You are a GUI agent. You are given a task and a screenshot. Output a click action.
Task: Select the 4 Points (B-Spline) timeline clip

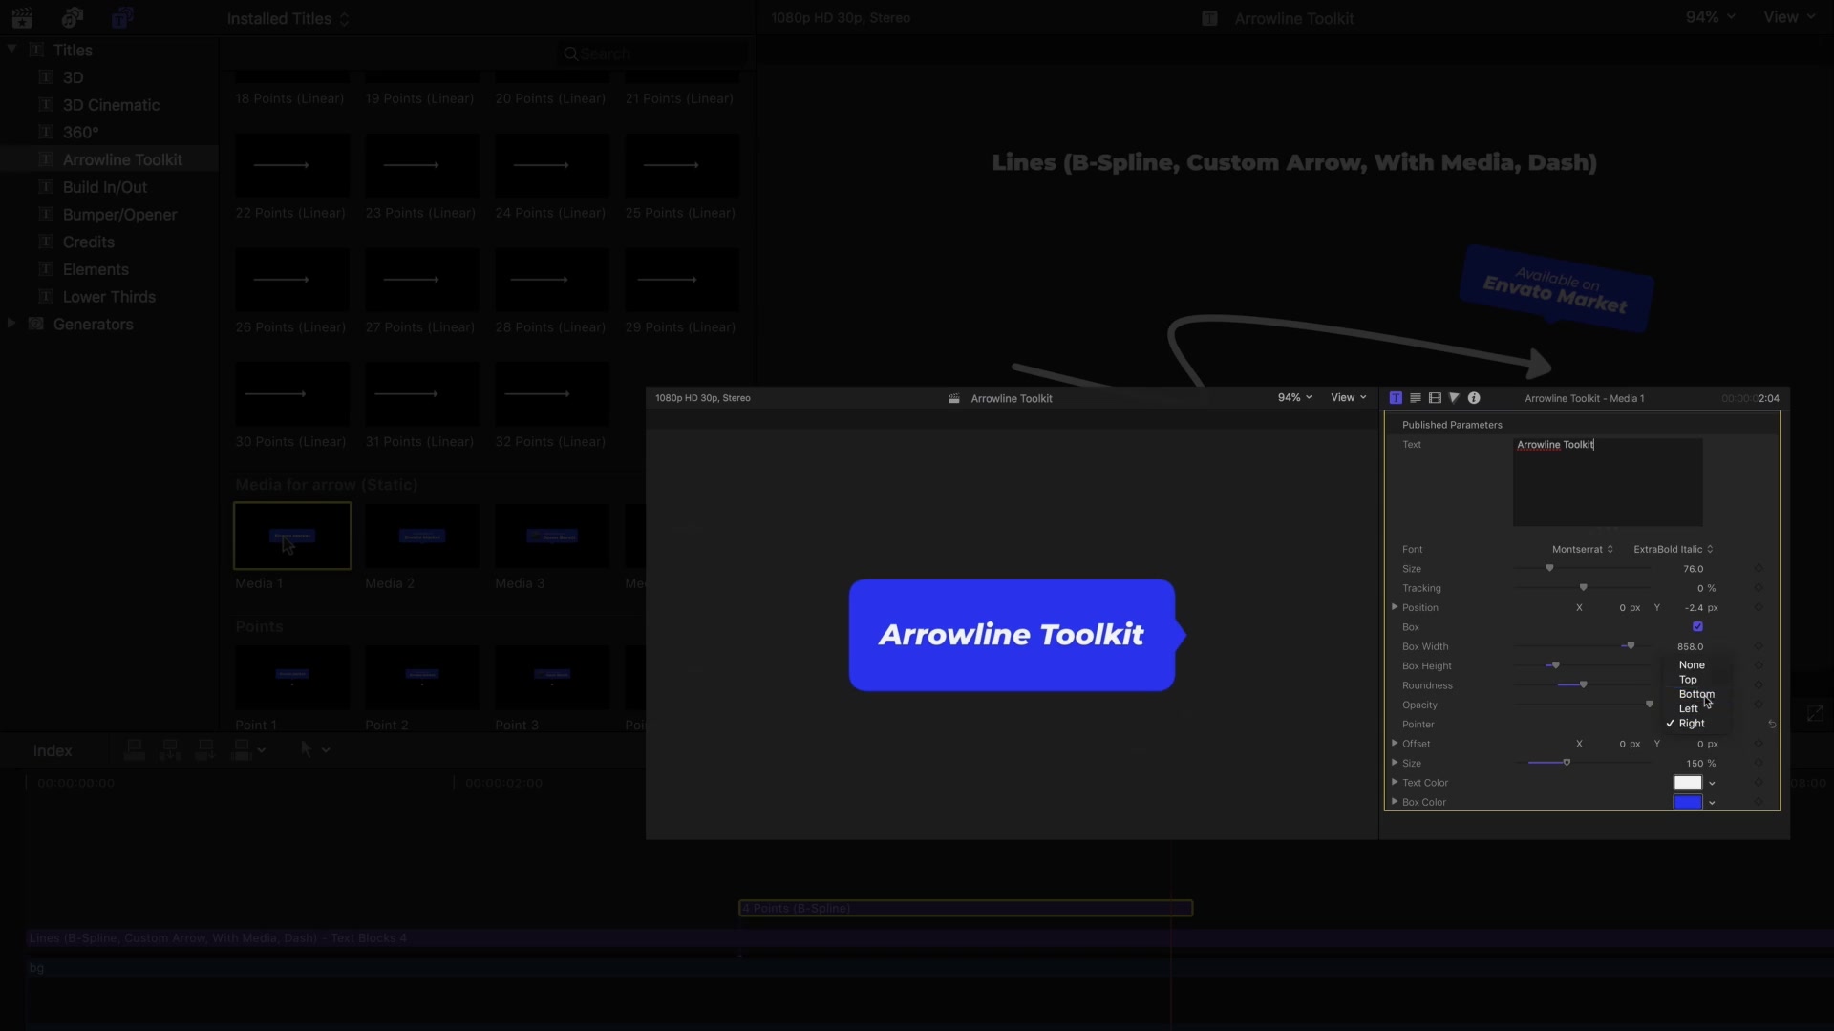point(966,908)
